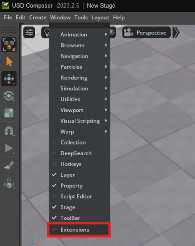Screen dimensions: 195x246
Task: Open the Visual Scripting submenu
Action: (80, 121)
